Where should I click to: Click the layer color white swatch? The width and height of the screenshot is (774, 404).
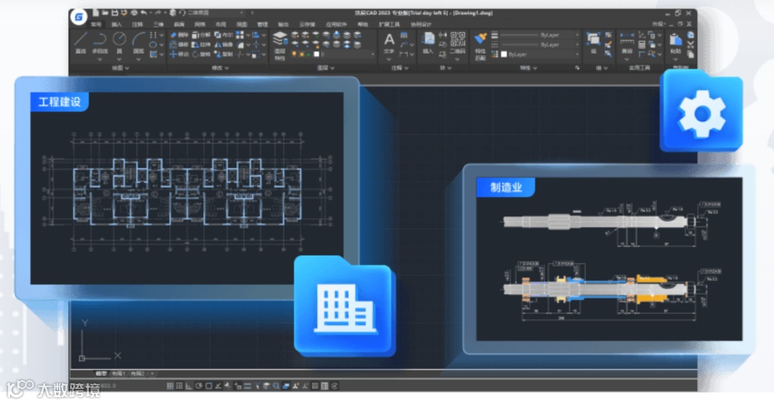(317, 54)
